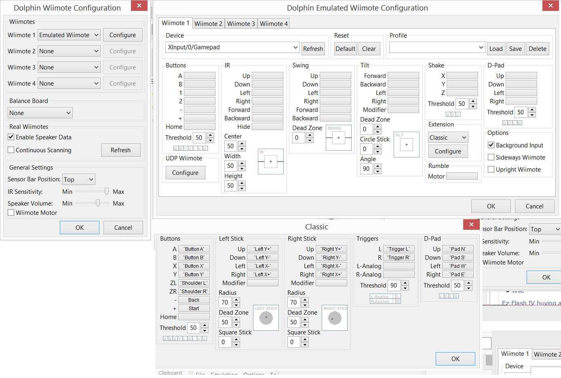Click the Left Stick preview display

click(266, 318)
